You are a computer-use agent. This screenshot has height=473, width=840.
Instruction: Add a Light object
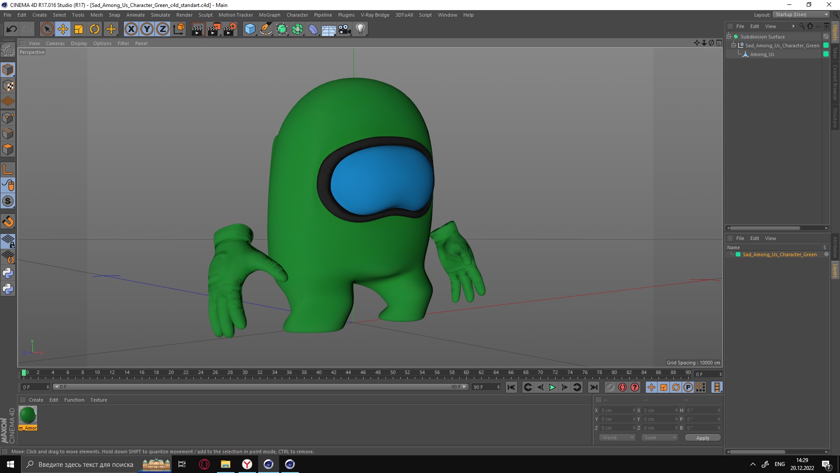pyautogui.click(x=360, y=29)
